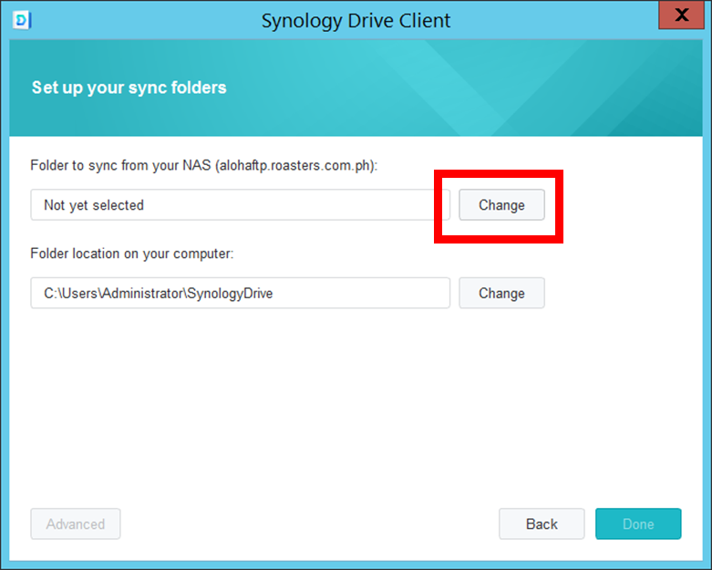The width and height of the screenshot is (712, 570).
Task: Select the 'Not yet selected' NAS folder field
Action: 240,205
